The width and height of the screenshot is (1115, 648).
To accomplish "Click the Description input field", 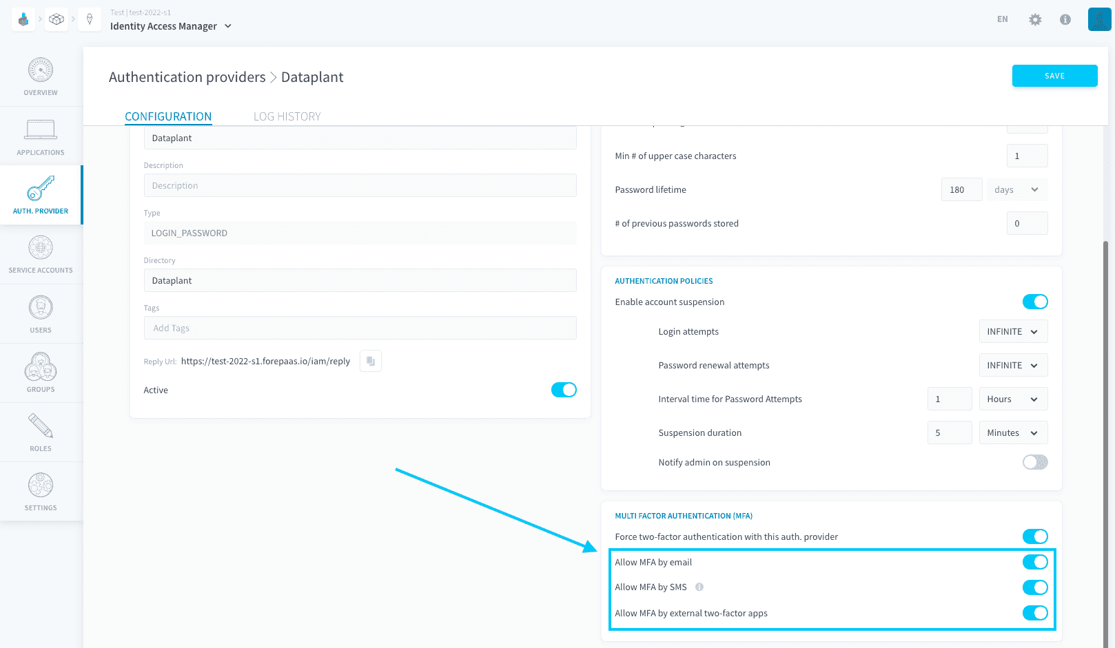I will click(360, 185).
